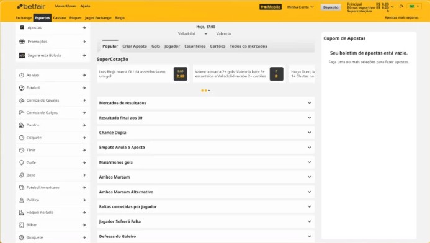Switch to the Jogador tab
The image size is (430, 243).
coord(172,46)
